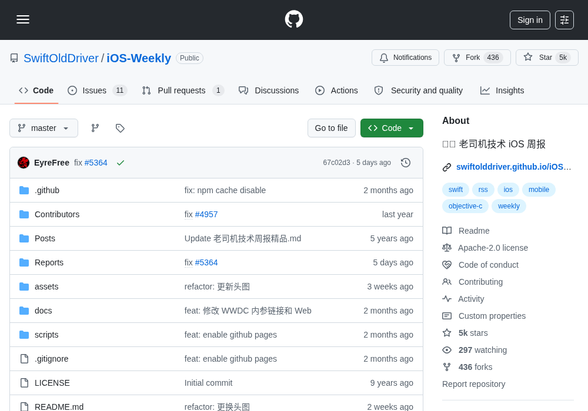View tags via the tag icon
588x411 pixels.
(x=120, y=128)
